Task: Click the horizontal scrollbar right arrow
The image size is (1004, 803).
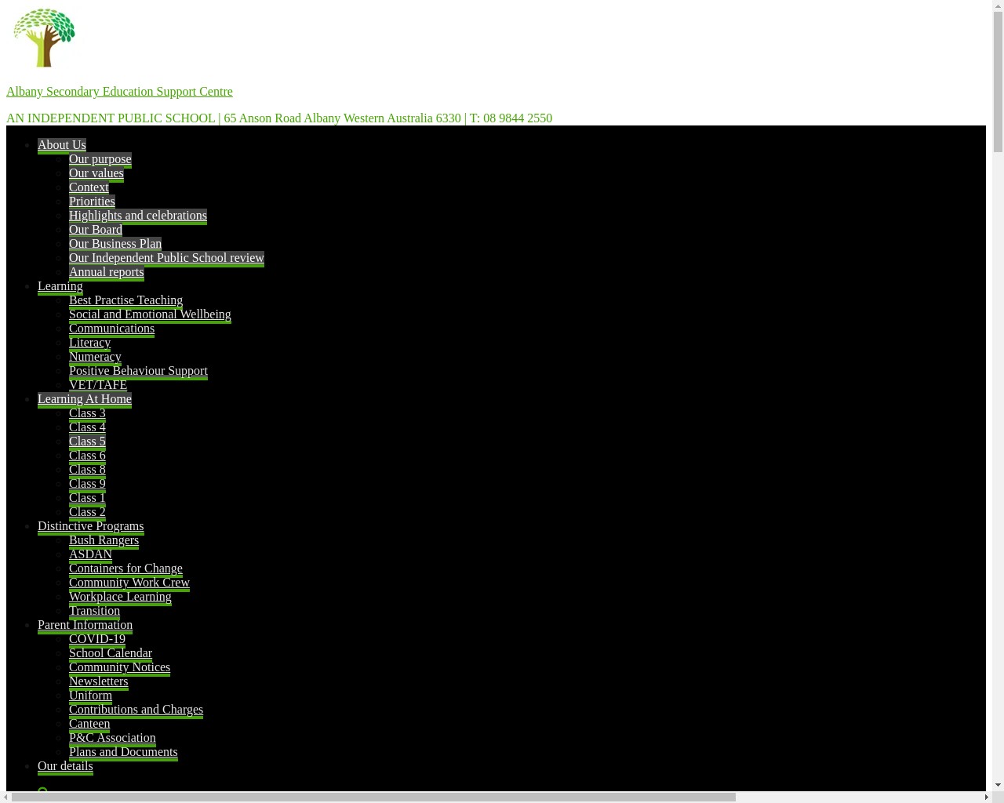Action: (986, 797)
